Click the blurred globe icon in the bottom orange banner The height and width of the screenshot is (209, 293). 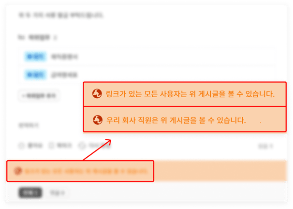[18, 171]
